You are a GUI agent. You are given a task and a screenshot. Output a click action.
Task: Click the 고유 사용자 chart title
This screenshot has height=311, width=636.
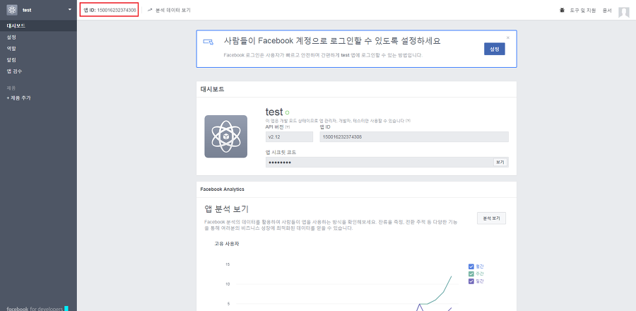point(227,244)
